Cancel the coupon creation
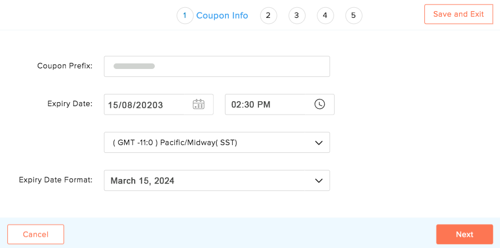Viewport: 500px width, 248px height. click(36, 234)
